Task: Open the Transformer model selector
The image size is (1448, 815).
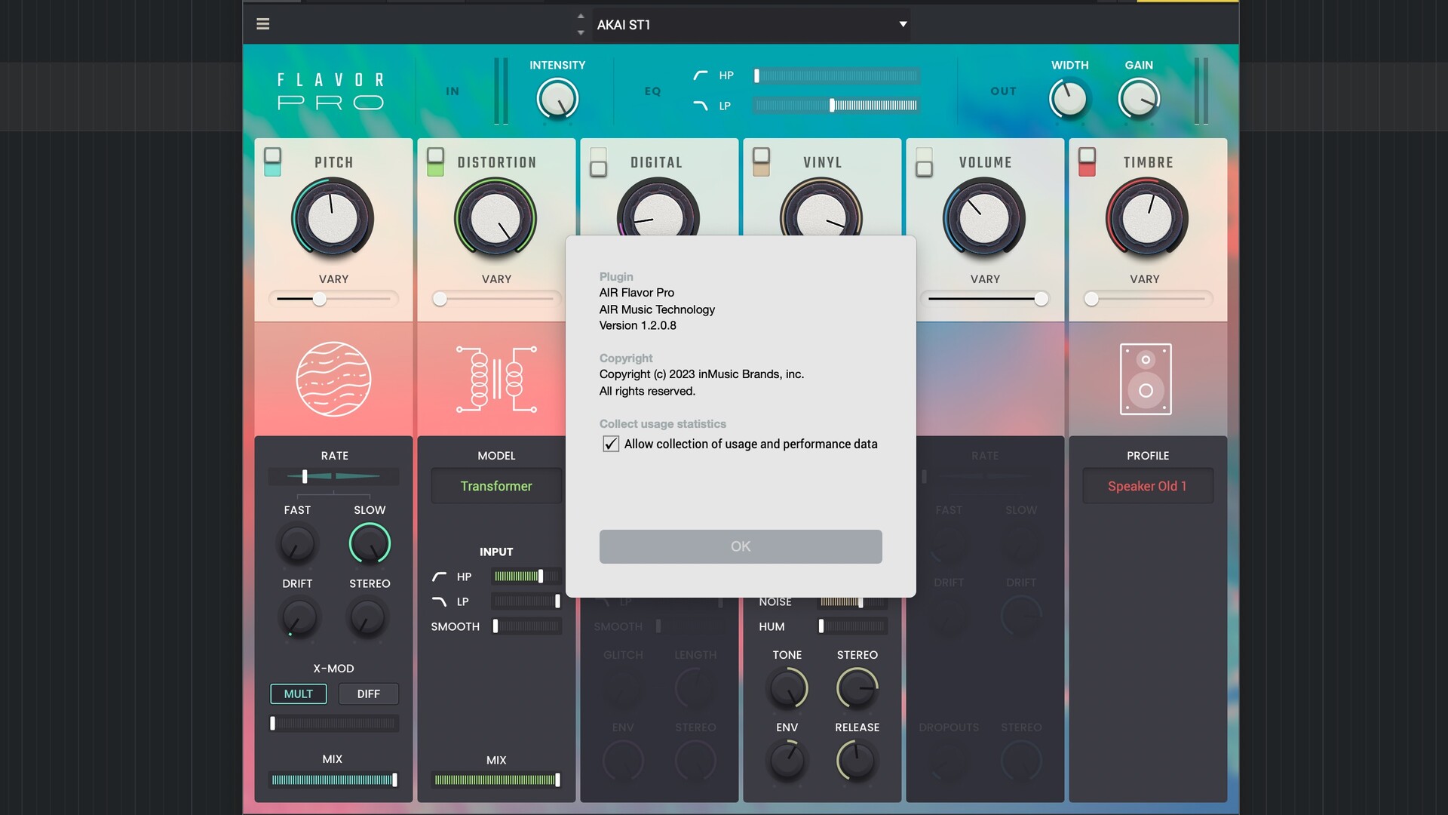Action: point(496,486)
